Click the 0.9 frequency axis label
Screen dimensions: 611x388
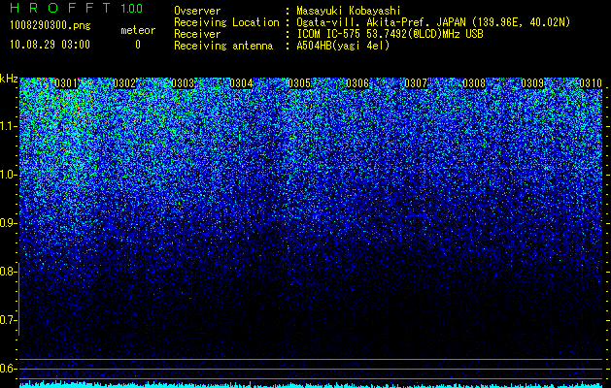click(x=8, y=223)
